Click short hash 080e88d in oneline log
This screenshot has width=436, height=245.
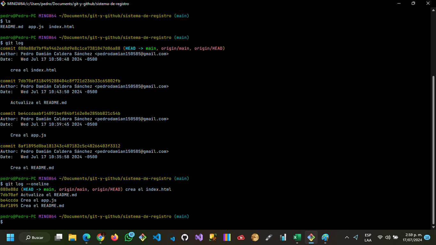click(x=9, y=189)
